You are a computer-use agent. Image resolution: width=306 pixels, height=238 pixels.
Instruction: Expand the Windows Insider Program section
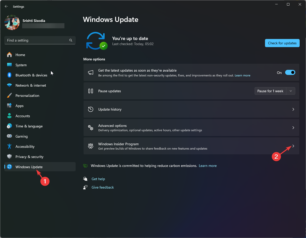pyautogui.click(x=293, y=146)
